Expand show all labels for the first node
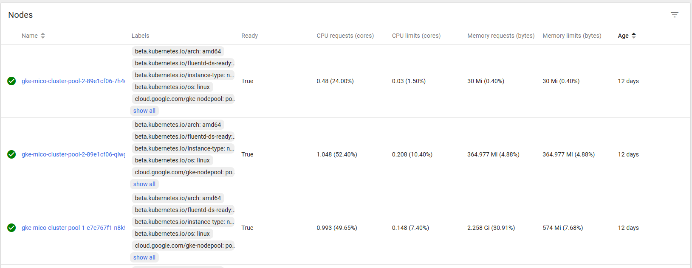Viewport: 692px width, 268px height. coord(144,110)
